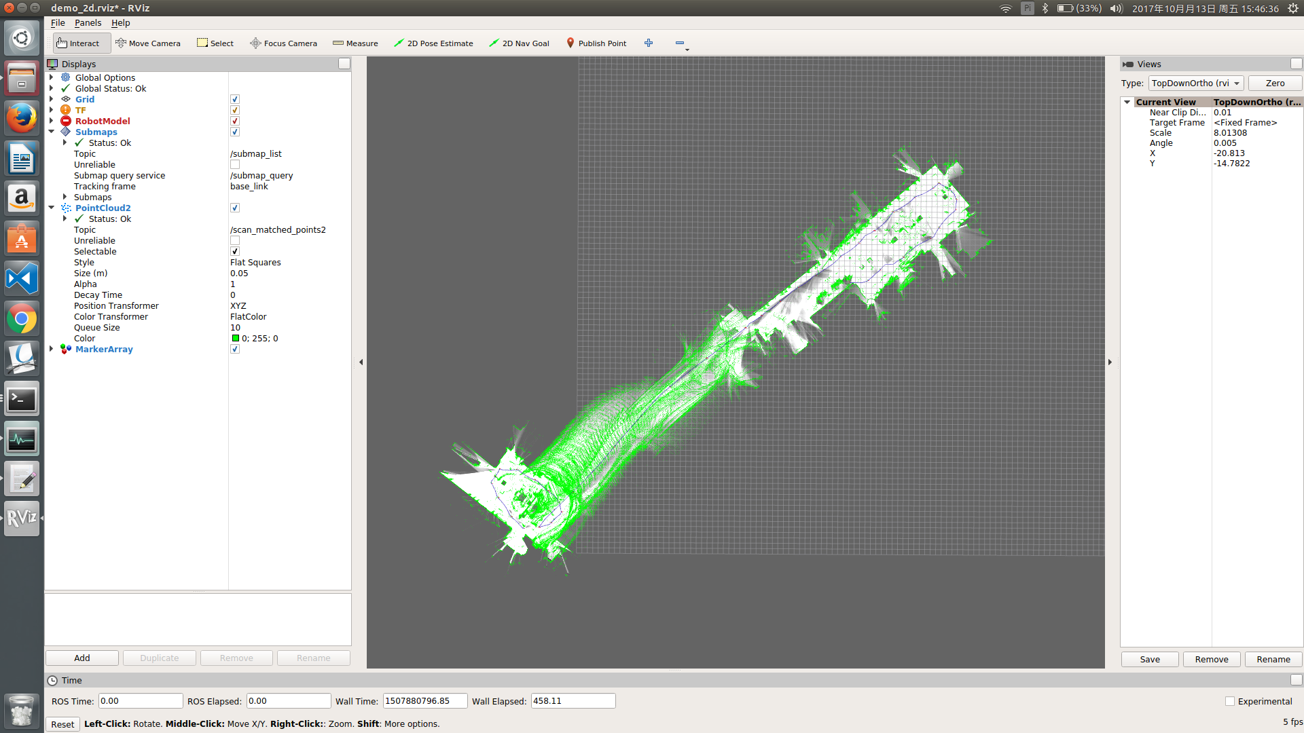This screenshot has height=733, width=1304.
Task: Open System Monitor from the dock
Action: pos(22,438)
